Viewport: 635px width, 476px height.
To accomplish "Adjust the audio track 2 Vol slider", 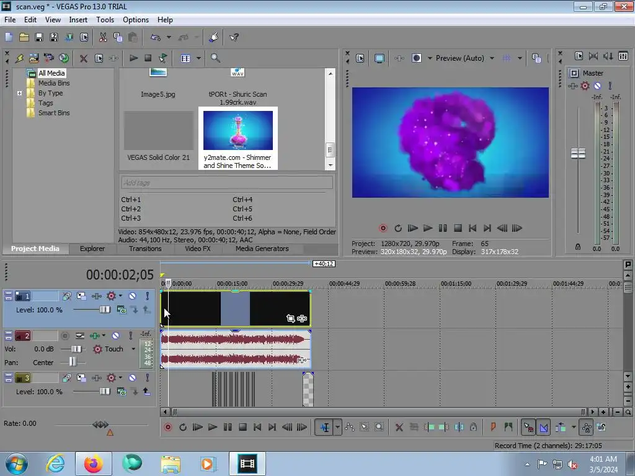I will coord(76,349).
